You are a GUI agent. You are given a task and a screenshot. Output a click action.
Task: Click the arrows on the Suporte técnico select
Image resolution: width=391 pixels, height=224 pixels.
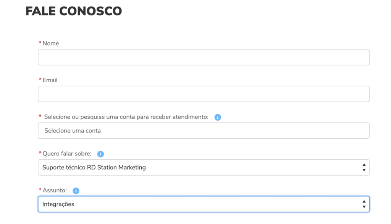click(364, 167)
